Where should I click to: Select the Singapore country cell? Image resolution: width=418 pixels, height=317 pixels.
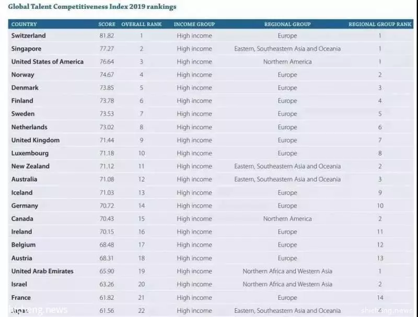click(27, 49)
